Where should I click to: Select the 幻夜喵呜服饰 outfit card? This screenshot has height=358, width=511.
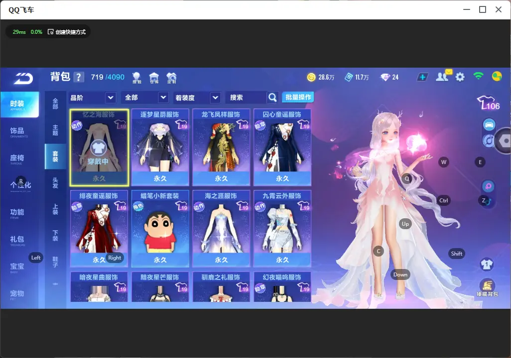point(282,287)
